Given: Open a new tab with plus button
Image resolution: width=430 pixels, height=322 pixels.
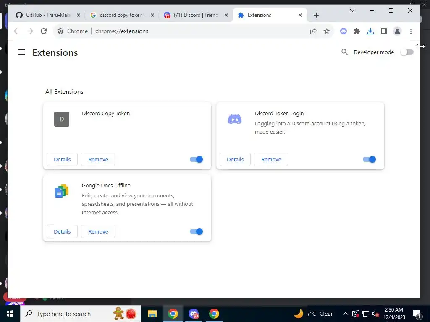Looking at the screenshot, I should pos(316,15).
